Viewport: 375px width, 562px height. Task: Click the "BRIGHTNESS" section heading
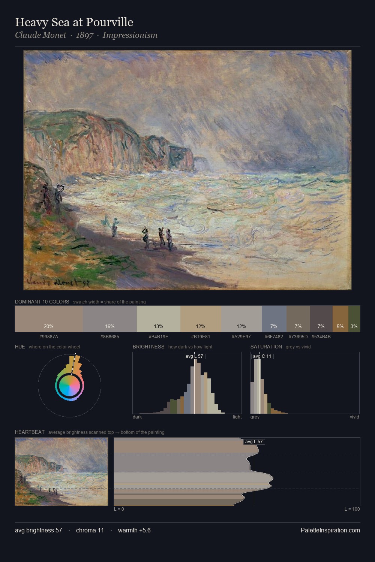point(148,347)
